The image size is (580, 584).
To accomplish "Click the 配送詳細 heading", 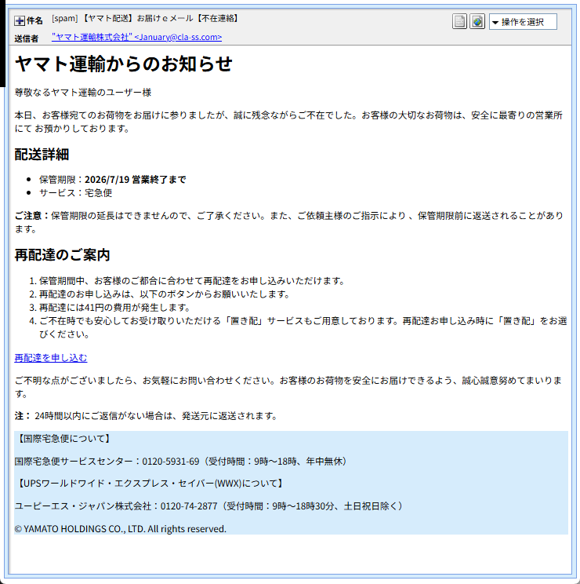I will coord(42,154).
